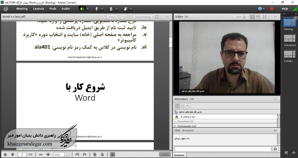
Task: Open the Audio menu
Action: tap(66, 9)
